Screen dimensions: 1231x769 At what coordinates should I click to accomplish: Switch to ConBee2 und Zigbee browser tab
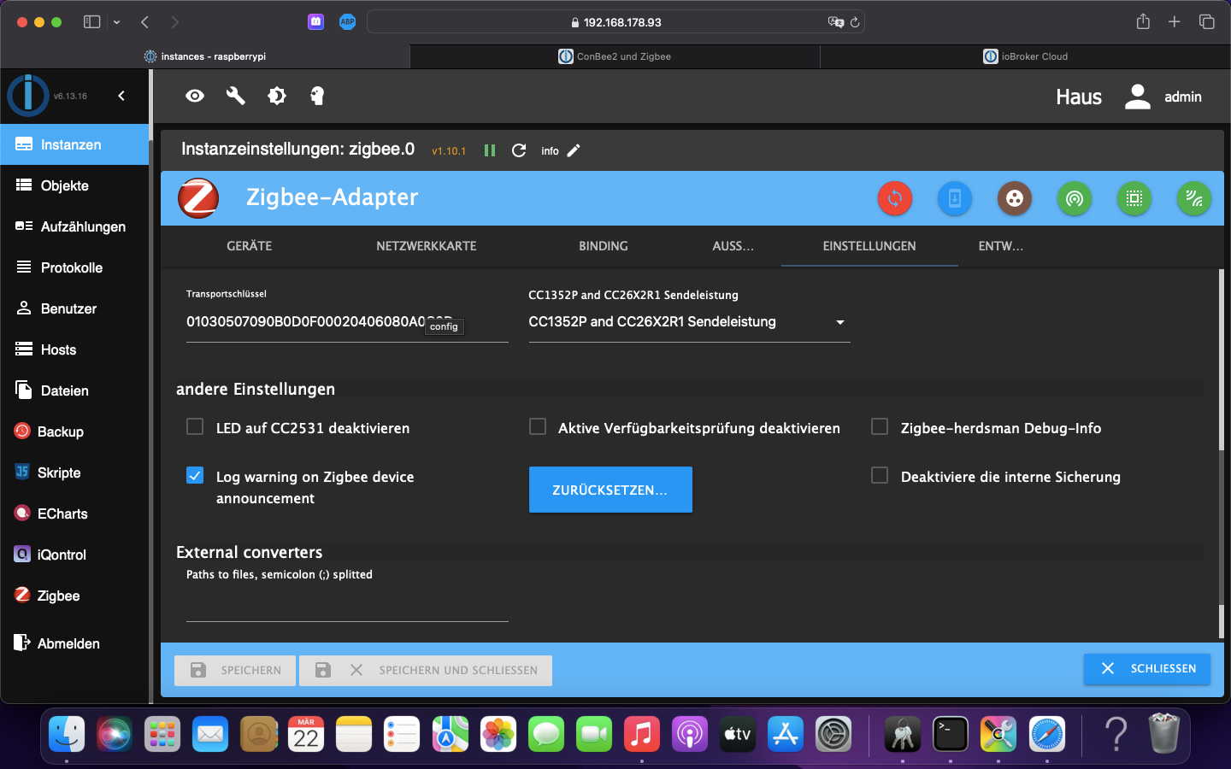click(615, 56)
